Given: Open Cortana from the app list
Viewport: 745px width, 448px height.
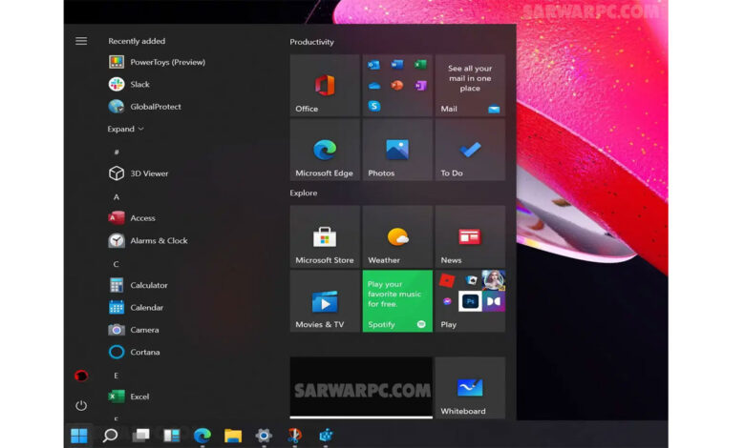Looking at the screenshot, I should point(135,353).
